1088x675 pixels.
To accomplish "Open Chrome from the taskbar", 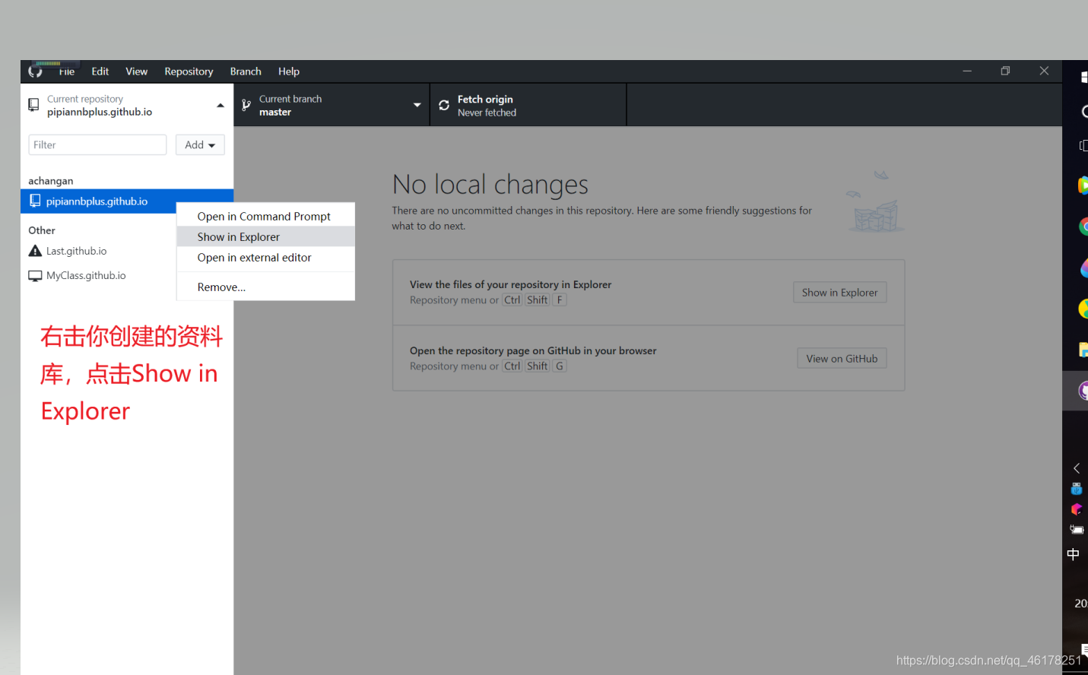I will pyautogui.click(x=1083, y=227).
